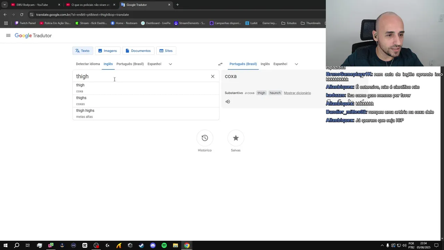The width and height of the screenshot is (444, 250).
Task: Clear the source text with X
Action: pyautogui.click(x=213, y=76)
